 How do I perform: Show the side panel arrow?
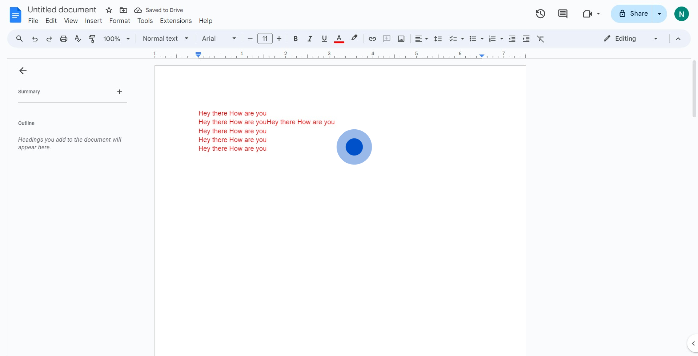click(x=693, y=343)
